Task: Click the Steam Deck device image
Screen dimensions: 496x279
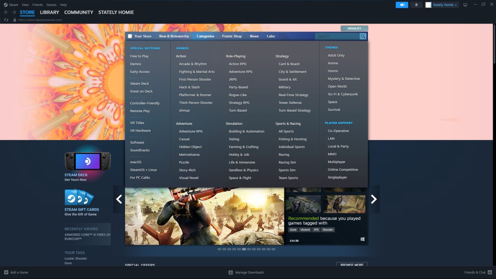Action: [x=87, y=161]
